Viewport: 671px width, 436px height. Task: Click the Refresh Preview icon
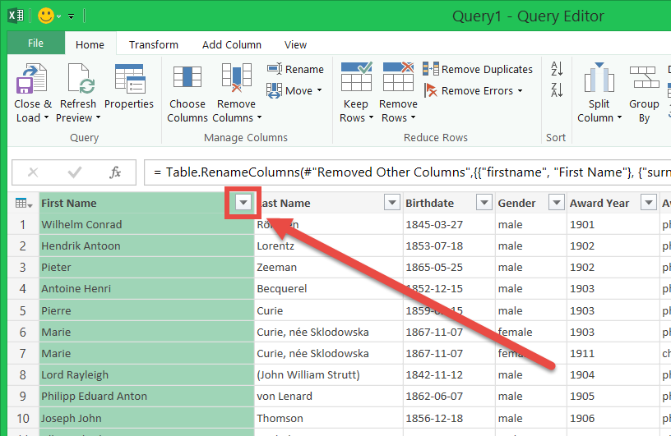[x=77, y=80]
